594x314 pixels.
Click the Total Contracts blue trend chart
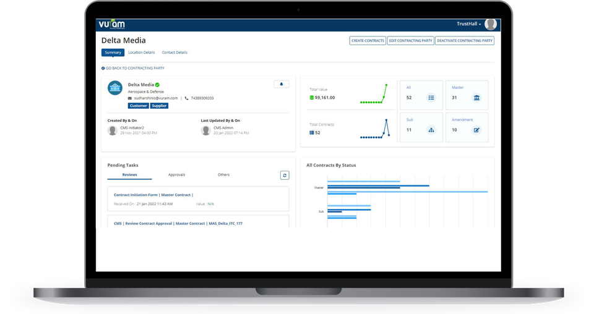[375, 129]
